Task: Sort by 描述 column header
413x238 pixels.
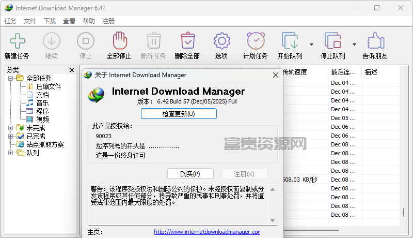Action: pyautogui.click(x=380, y=72)
